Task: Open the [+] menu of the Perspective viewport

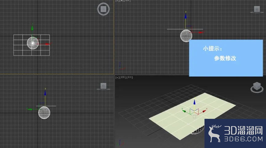Action: (x=117, y=77)
